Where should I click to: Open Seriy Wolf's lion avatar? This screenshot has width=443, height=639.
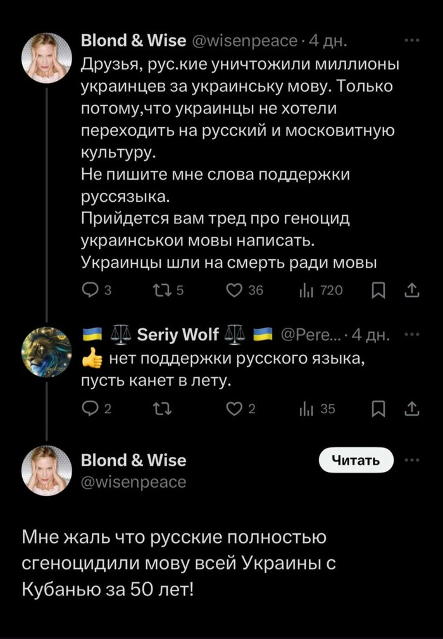pyautogui.click(x=47, y=352)
